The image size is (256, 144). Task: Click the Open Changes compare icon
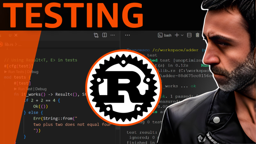96,35
